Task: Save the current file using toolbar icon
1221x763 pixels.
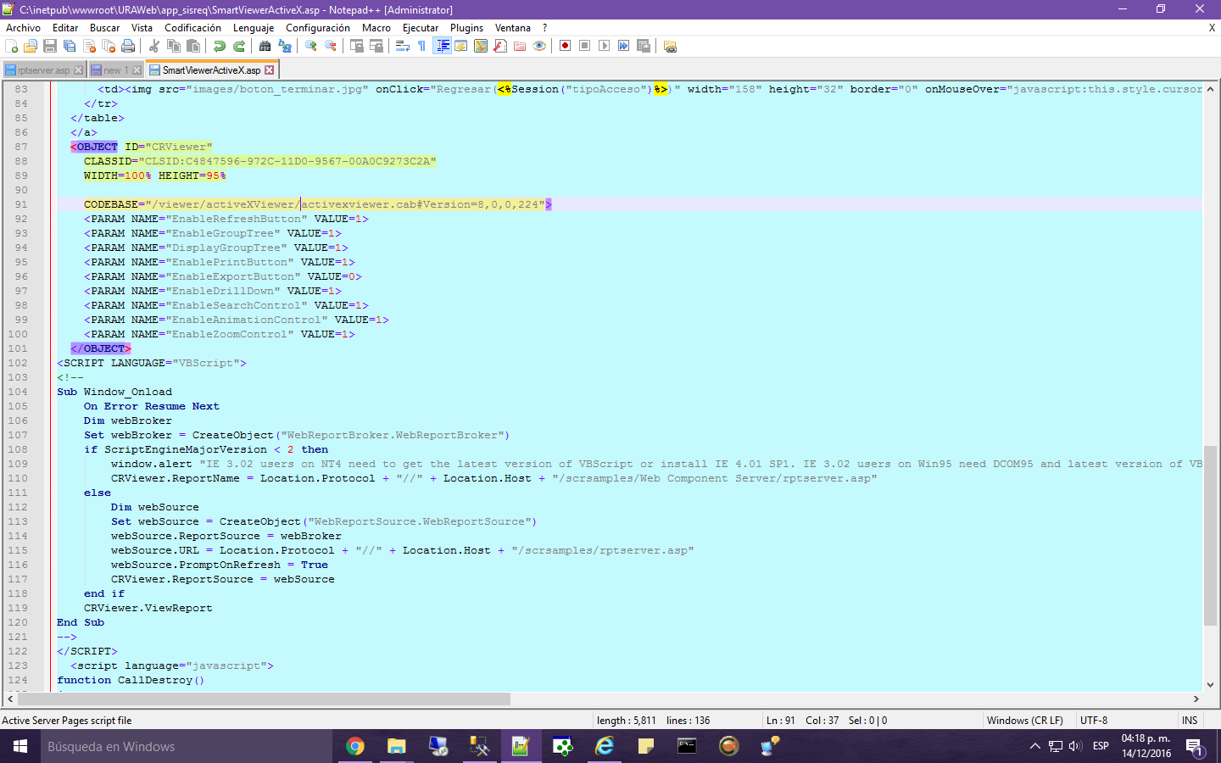Action: (50, 46)
